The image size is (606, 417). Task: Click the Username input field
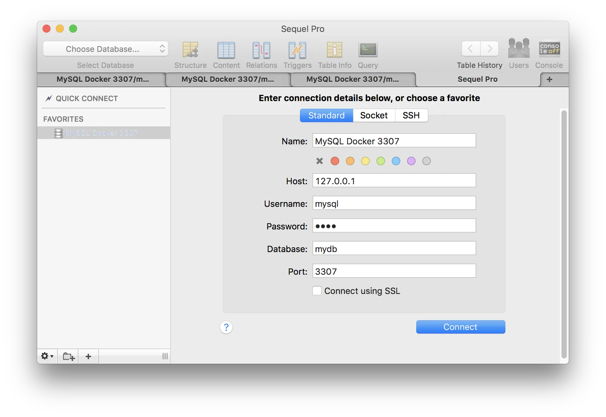[394, 203]
